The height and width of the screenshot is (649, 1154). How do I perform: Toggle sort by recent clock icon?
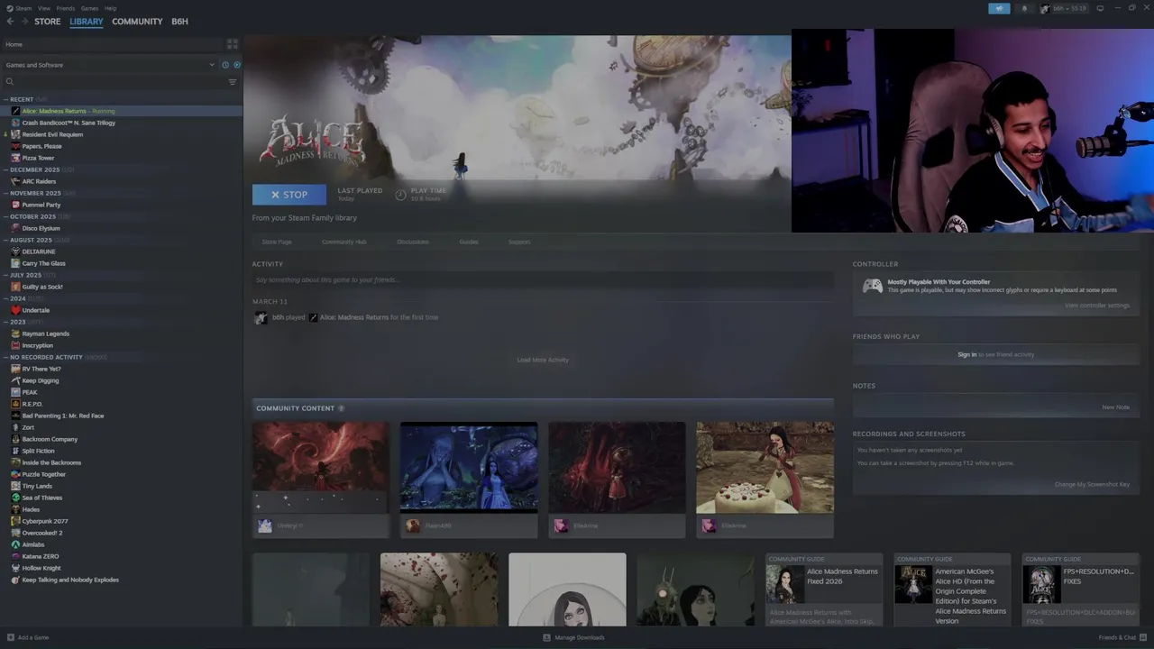225,65
